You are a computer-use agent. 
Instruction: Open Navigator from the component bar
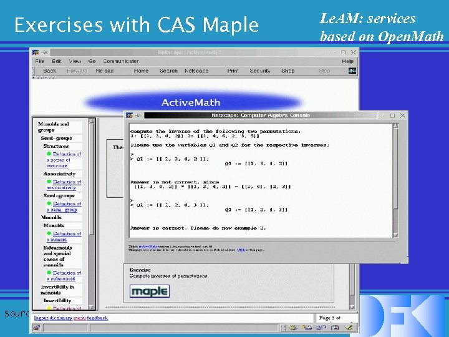[x=292, y=328]
